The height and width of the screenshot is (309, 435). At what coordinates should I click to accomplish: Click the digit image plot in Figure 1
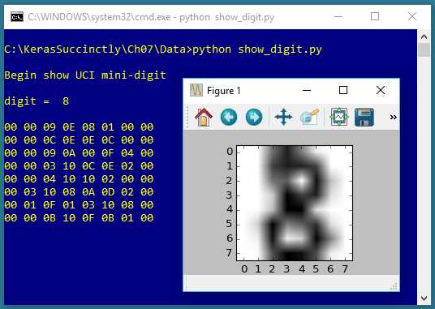pos(295,203)
